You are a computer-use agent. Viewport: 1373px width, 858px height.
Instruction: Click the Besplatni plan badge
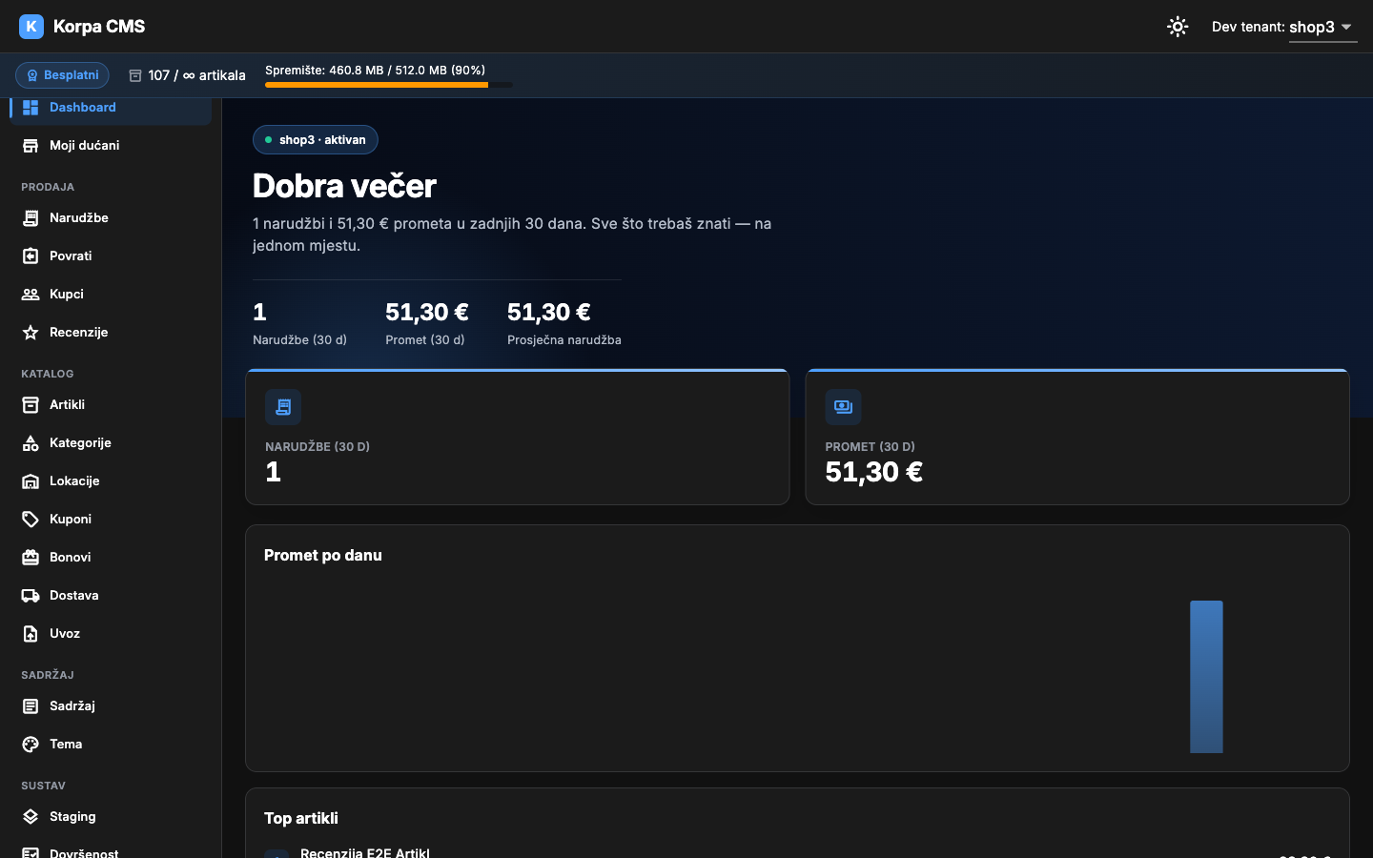click(x=62, y=75)
